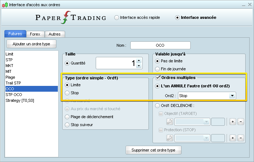Select Plage de déclenchement order type
The image size is (254, 162).
pyautogui.click(x=67, y=117)
